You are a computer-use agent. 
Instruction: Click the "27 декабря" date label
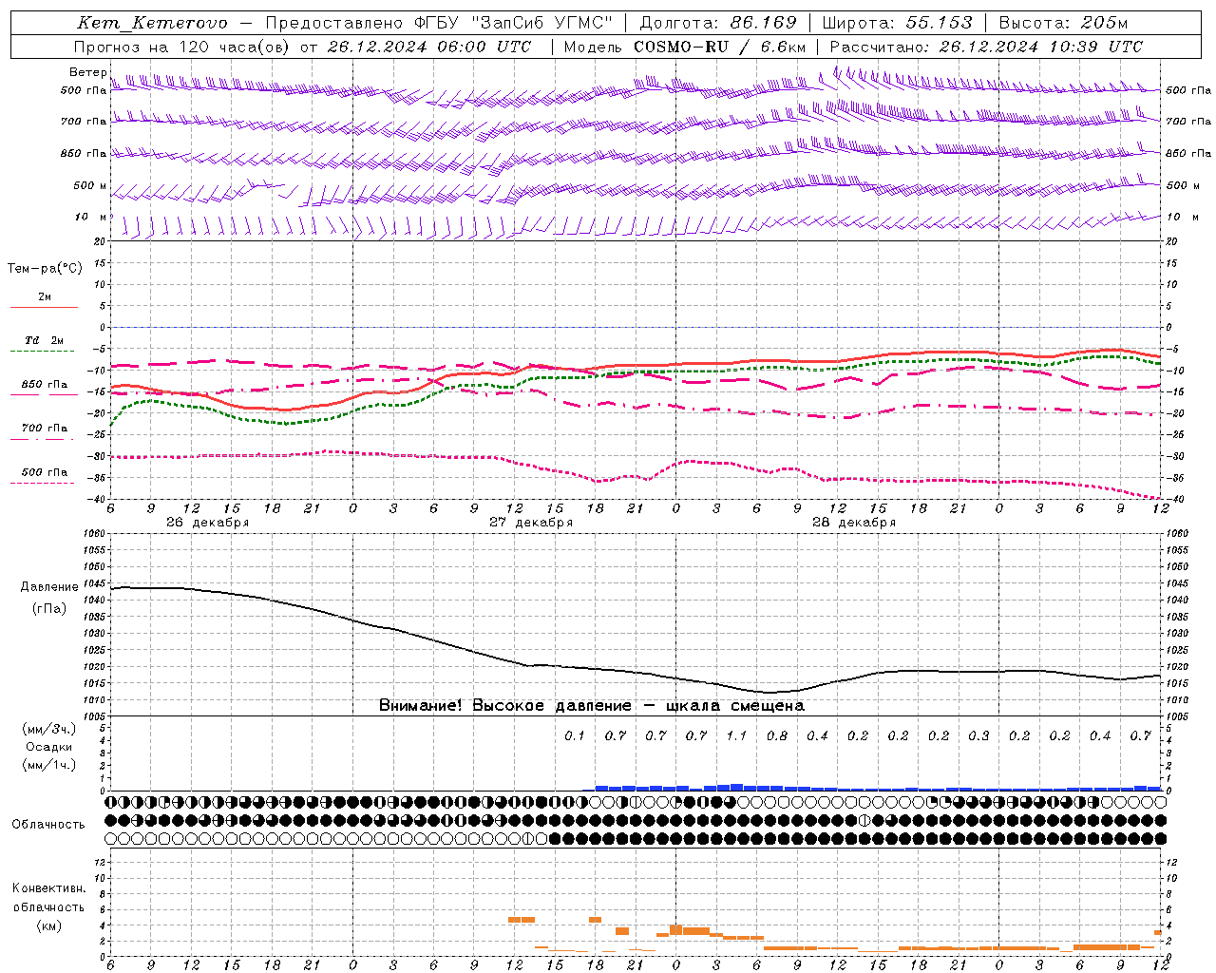pyautogui.click(x=531, y=523)
